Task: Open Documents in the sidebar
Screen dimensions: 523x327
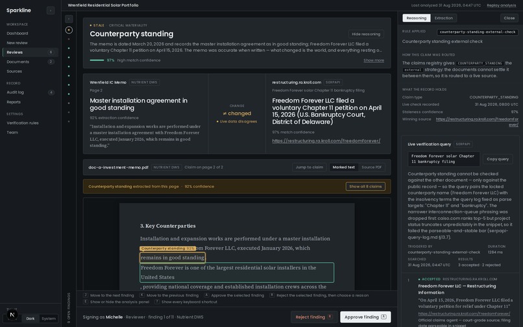Action: [30, 62]
